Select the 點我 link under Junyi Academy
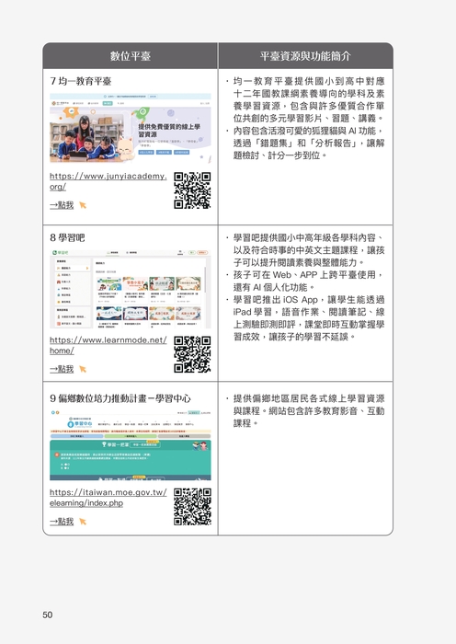 (x=62, y=205)
